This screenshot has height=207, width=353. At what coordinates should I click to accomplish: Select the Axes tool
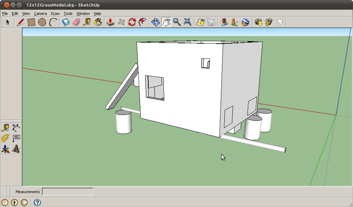[6, 149]
